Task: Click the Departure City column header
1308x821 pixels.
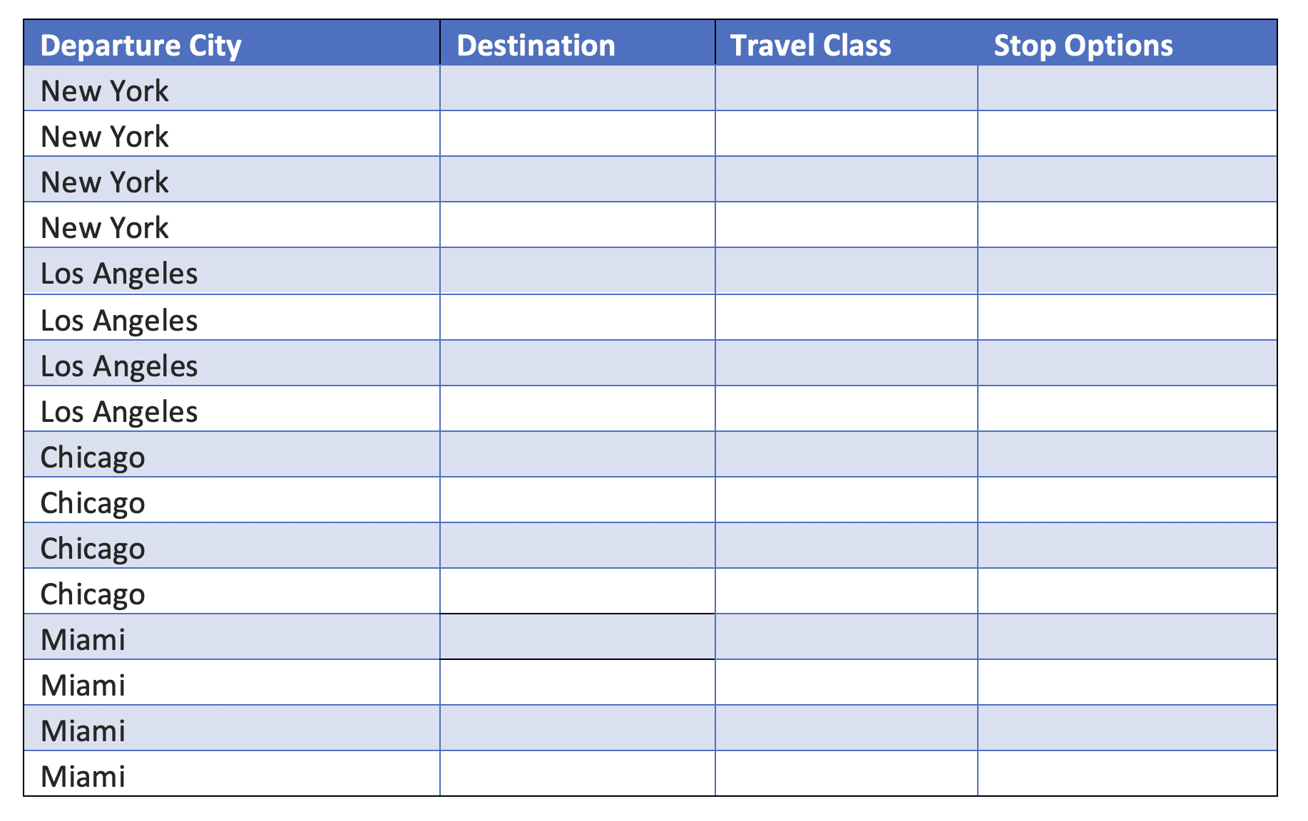Action: (141, 46)
